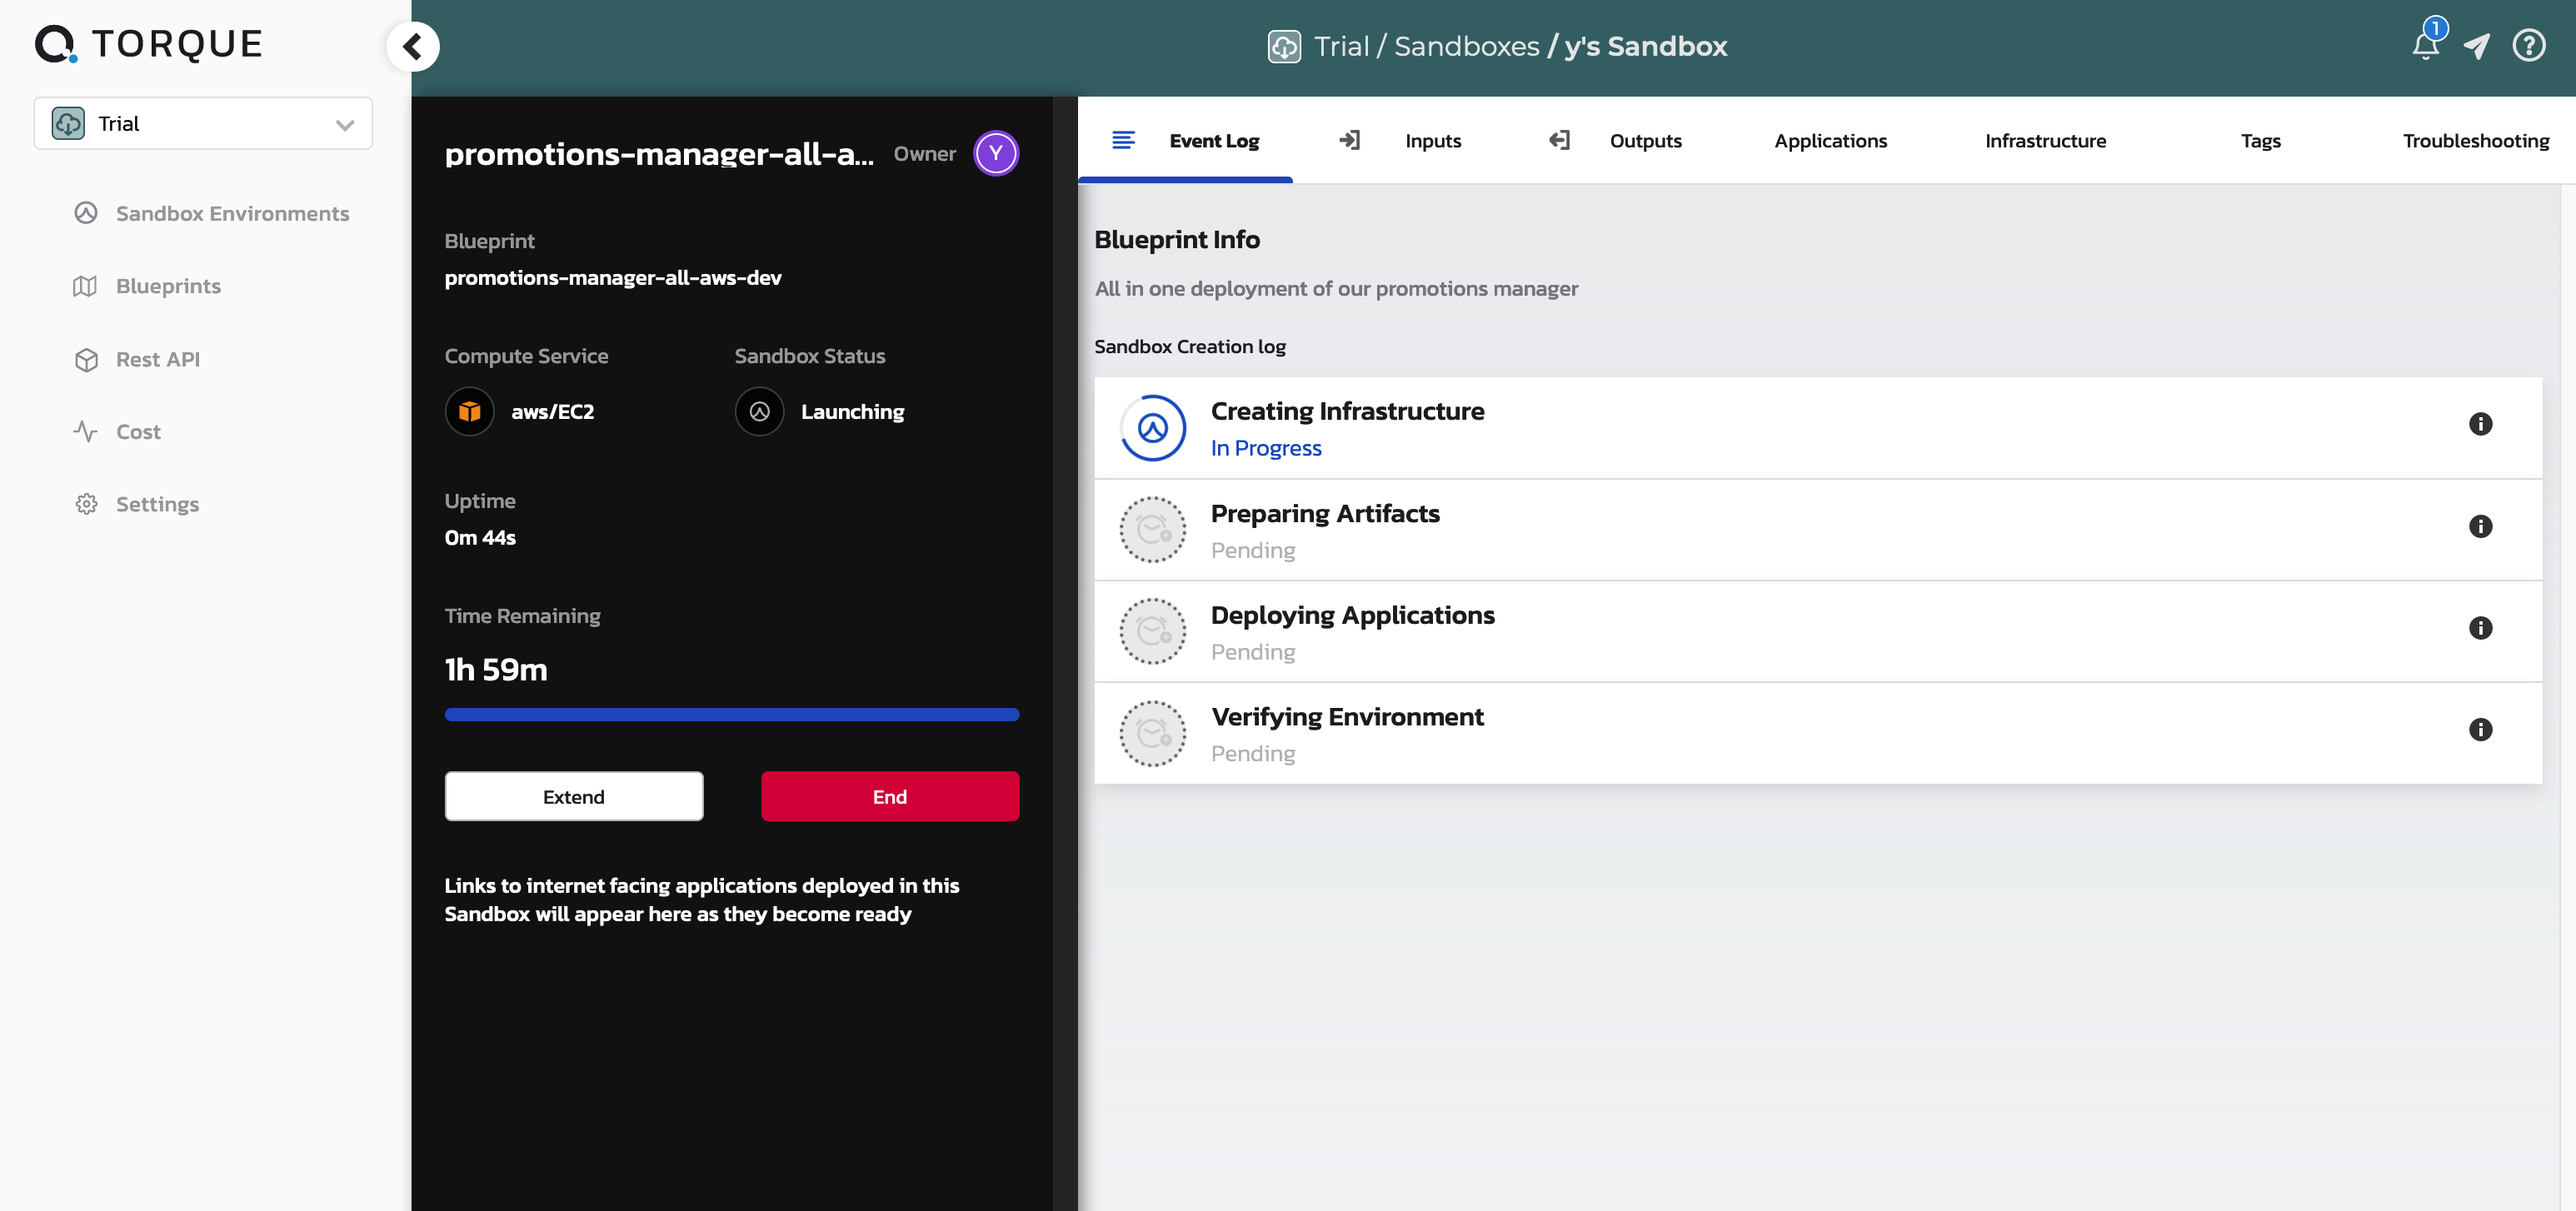Screen dimensions: 2576x1211
Task: Click the Blueprints map icon
Action: 85,286
